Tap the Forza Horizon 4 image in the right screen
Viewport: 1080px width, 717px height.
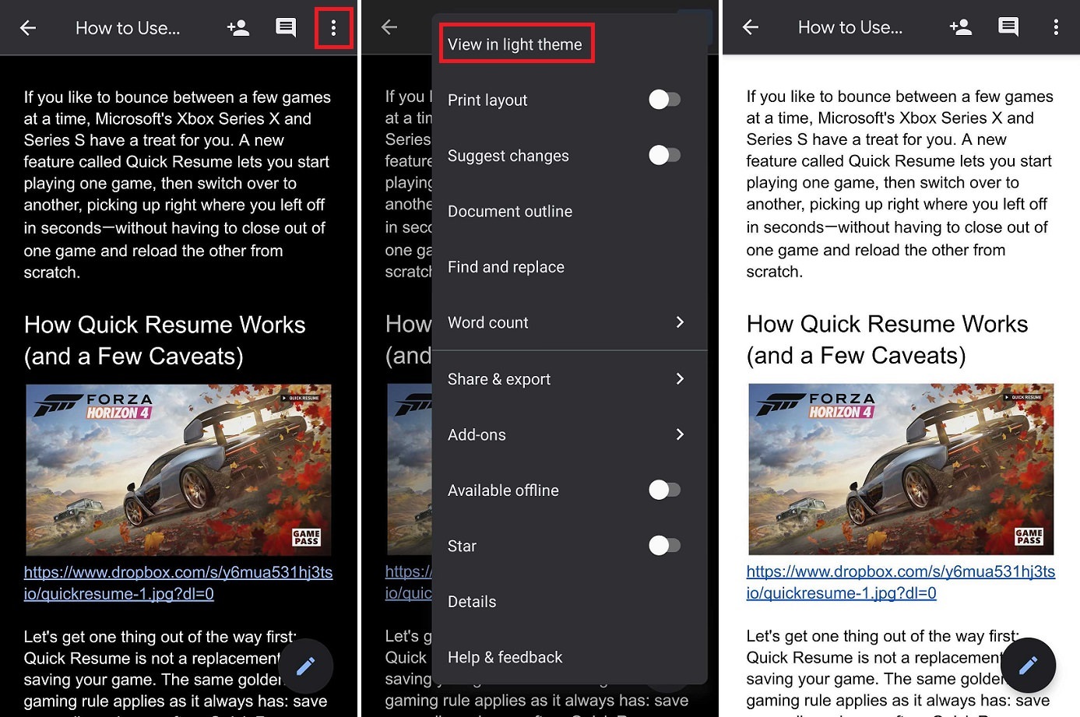pos(901,469)
